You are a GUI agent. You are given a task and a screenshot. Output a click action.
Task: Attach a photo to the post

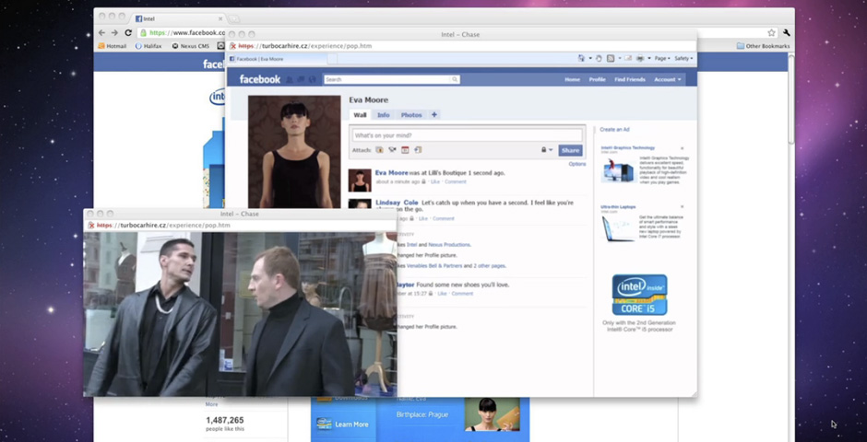[379, 149]
